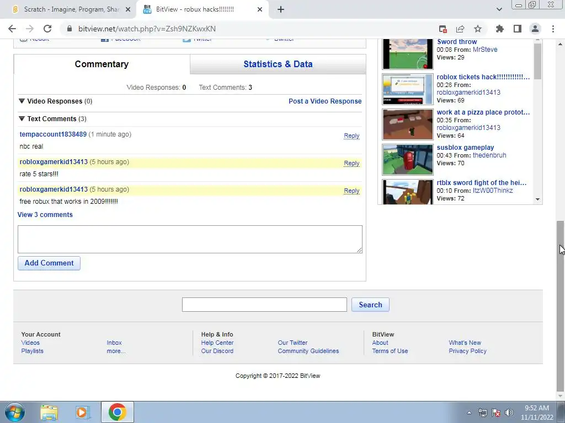Close the Scratch tab

coord(128,9)
